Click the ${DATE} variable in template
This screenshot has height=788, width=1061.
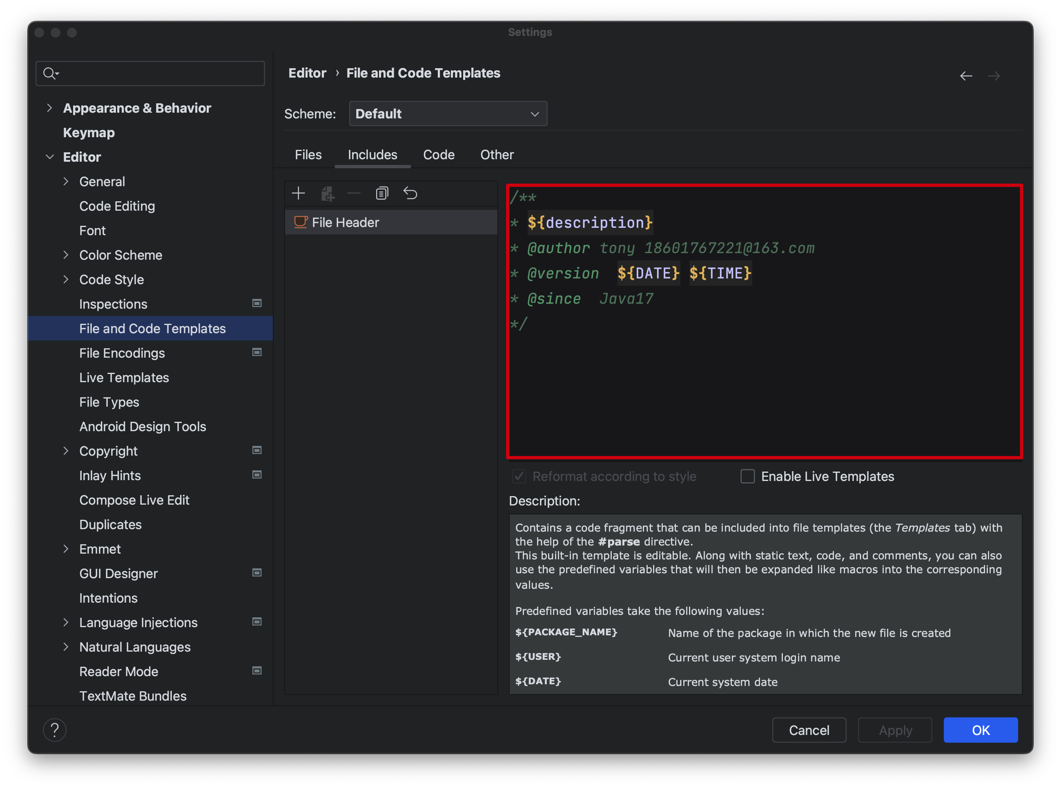point(649,273)
